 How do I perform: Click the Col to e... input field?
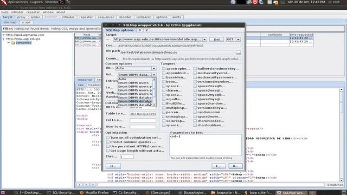pos(143,120)
